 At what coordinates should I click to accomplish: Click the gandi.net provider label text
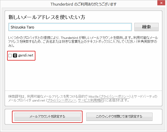pyautogui.click(x=26, y=55)
